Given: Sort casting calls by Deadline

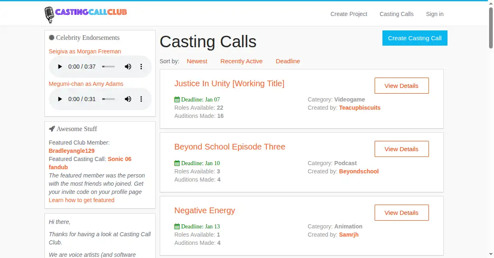Looking at the screenshot, I should tap(288, 61).
